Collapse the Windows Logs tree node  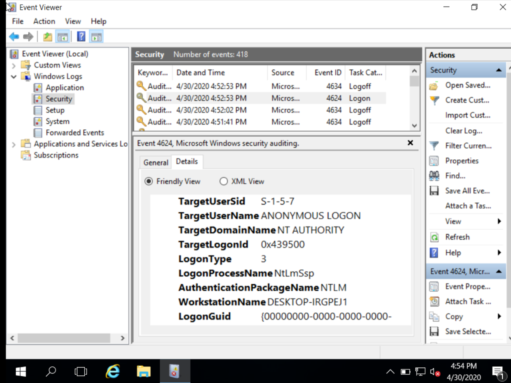pyautogui.click(x=13, y=77)
